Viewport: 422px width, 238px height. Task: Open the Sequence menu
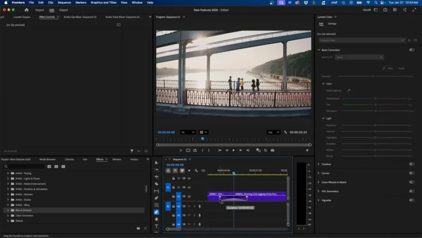click(64, 2)
